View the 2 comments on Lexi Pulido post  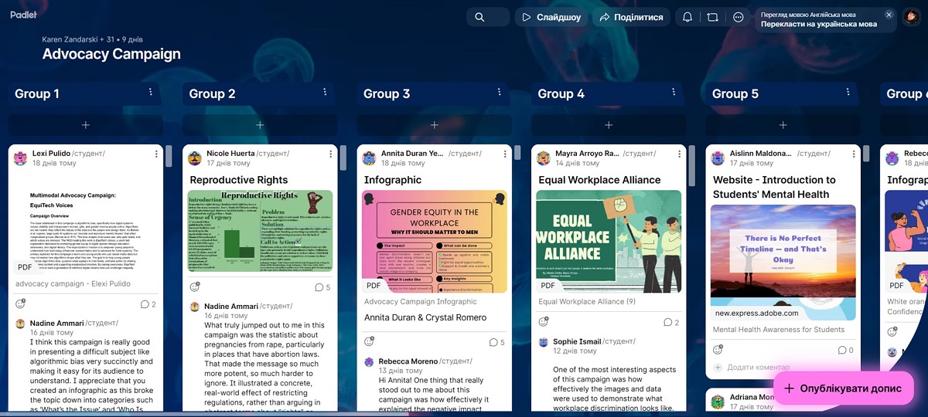[148, 304]
